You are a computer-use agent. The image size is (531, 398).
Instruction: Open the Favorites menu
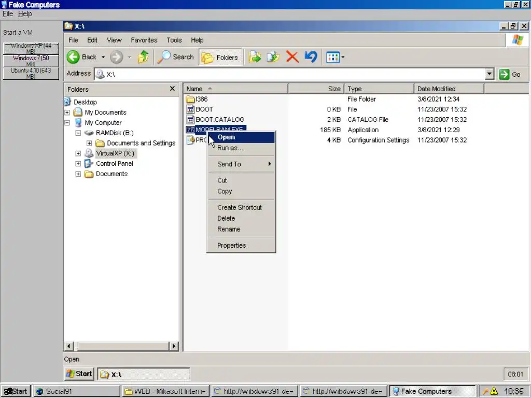point(144,40)
